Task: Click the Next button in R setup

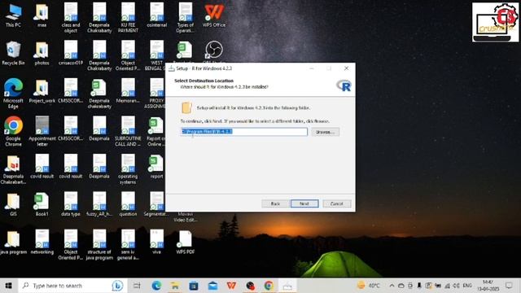Action: click(304, 203)
